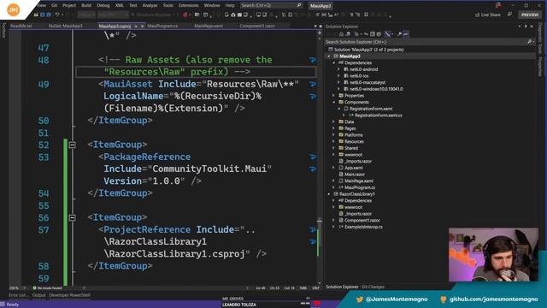Collapse the ItemGroup at line 56
This screenshot has height=308, width=547.
click(x=72, y=218)
